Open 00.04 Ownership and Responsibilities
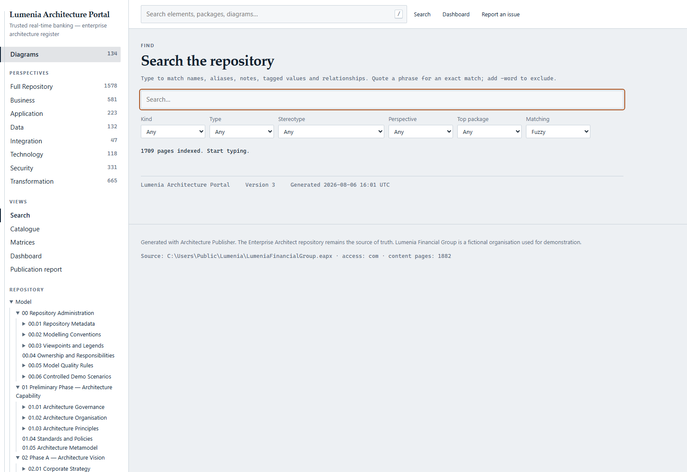 [x=68, y=356]
